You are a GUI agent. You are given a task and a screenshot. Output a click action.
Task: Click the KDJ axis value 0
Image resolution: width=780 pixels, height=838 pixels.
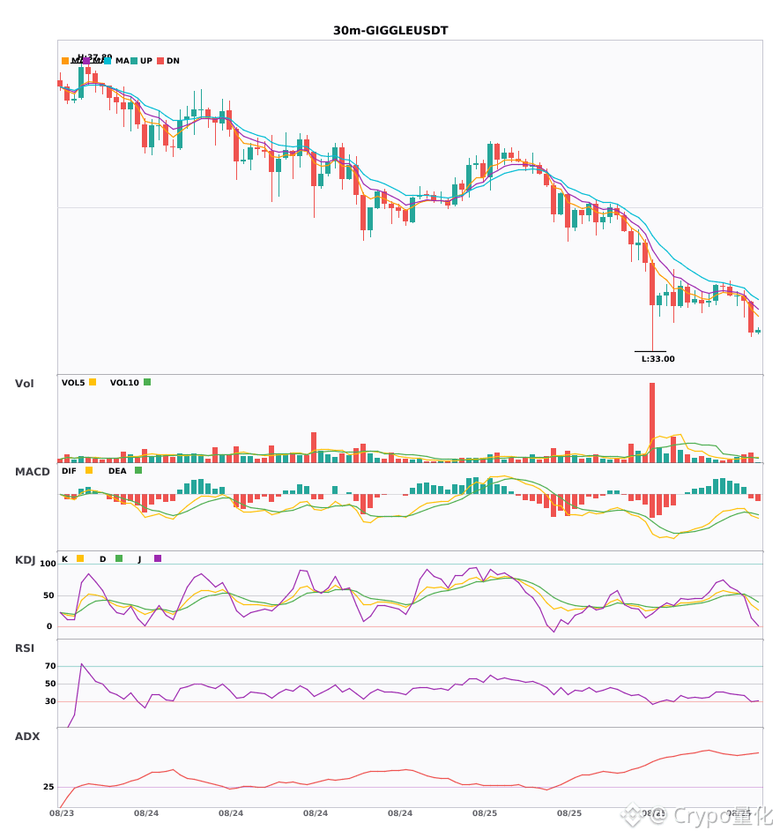49,626
